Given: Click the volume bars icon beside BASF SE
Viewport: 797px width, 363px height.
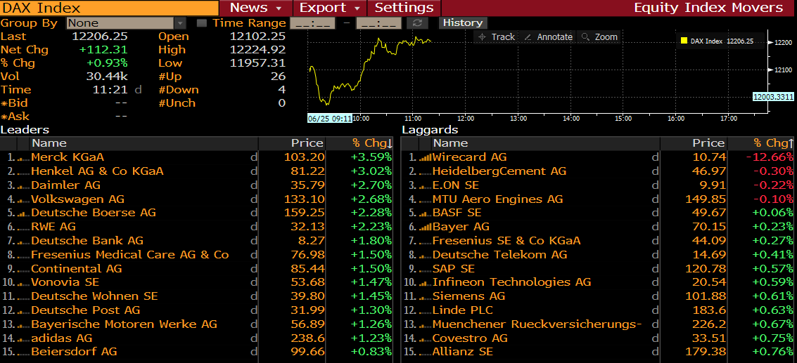Looking at the screenshot, I should [425, 213].
